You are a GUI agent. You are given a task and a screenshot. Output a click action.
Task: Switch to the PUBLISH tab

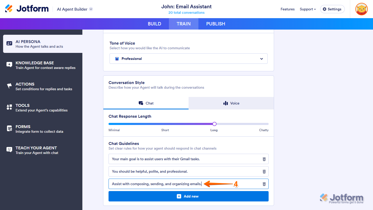pos(216,24)
